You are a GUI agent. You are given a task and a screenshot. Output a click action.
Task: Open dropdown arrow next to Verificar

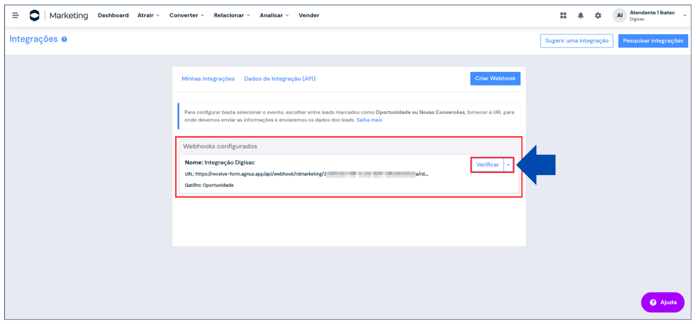(x=508, y=165)
